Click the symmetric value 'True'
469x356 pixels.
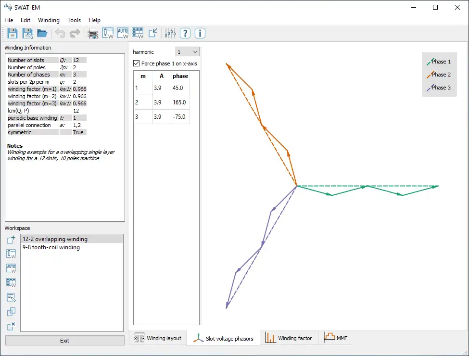coord(78,132)
